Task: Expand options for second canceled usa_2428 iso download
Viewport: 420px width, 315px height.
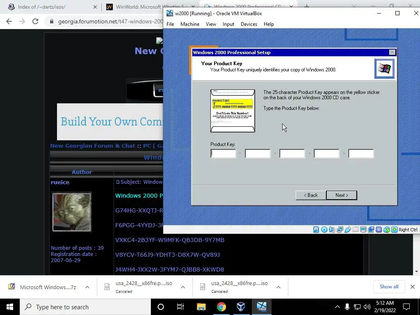Action: click(278, 287)
